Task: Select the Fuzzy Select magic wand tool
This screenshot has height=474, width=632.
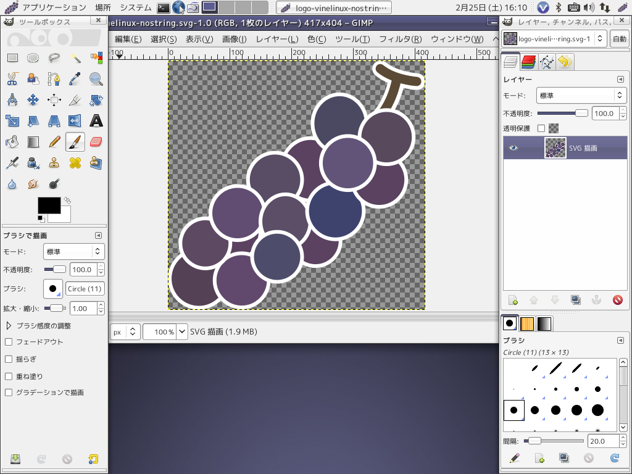Action: (75, 57)
